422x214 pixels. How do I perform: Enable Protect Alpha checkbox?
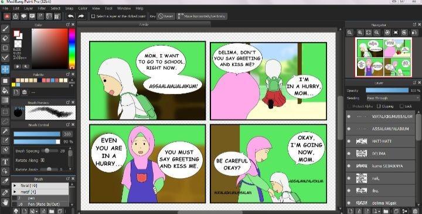(x=349, y=106)
